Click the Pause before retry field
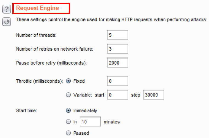 [118, 63]
